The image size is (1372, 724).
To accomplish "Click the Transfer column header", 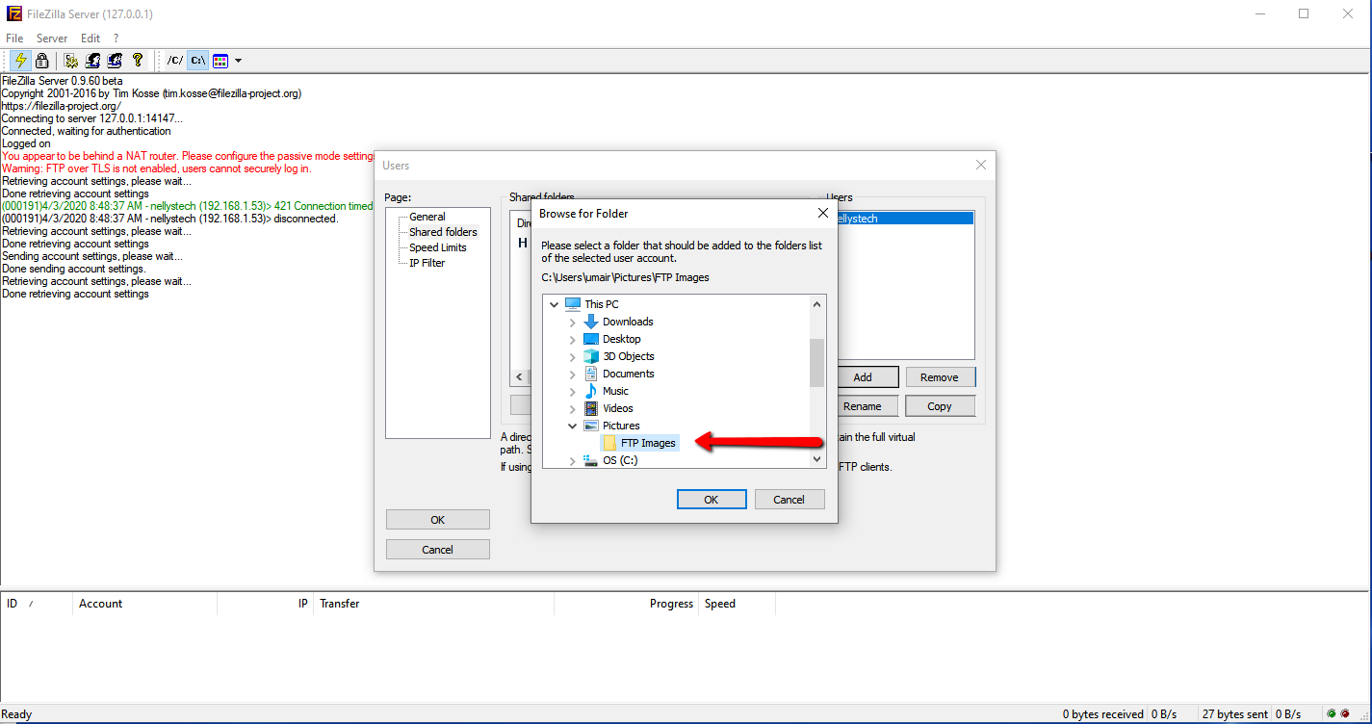I will (x=434, y=604).
